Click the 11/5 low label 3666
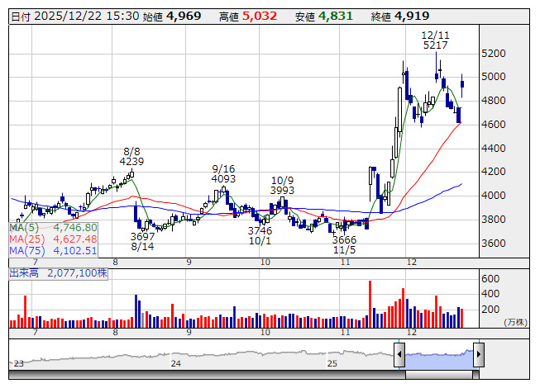540x388 pixels. (345, 239)
